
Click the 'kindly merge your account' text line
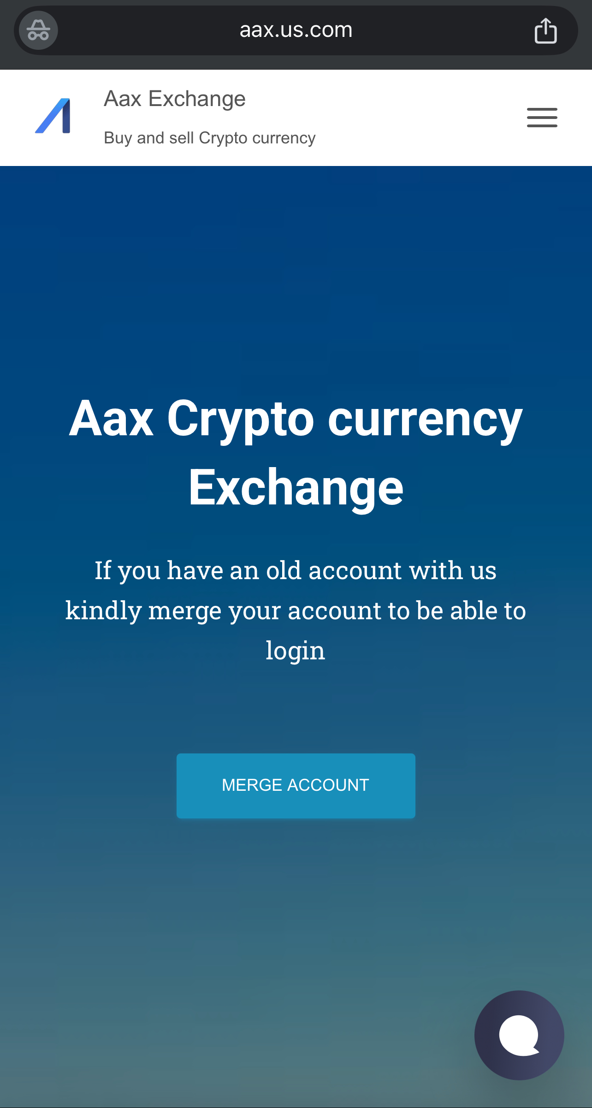[296, 610]
